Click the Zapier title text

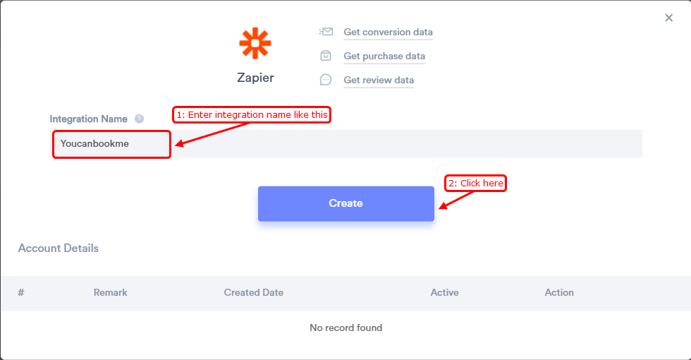click(x=255, y=78)
